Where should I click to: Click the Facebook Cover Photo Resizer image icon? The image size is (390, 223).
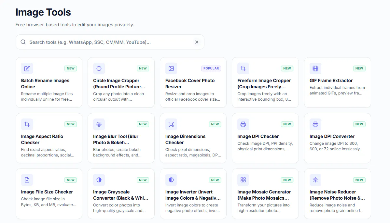click(x=171, y=68)
